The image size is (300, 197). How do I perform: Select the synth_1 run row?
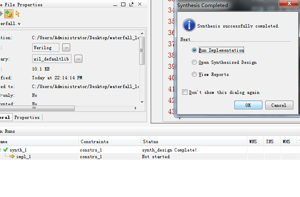pyautogui.click(x=150, y=150)
